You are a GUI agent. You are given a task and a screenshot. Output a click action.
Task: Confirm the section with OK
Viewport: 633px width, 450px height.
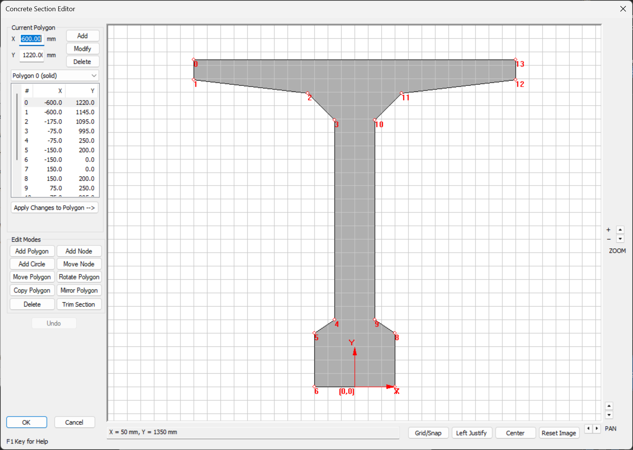pos(26,422)
